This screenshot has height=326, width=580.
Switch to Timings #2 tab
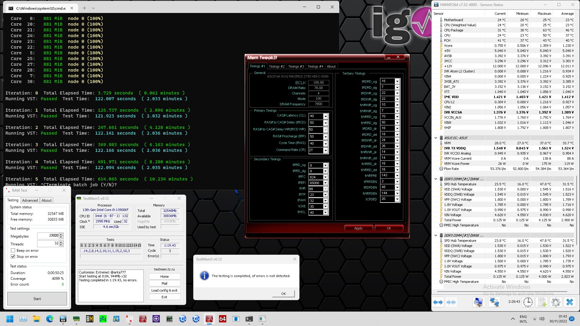point(276,66)
